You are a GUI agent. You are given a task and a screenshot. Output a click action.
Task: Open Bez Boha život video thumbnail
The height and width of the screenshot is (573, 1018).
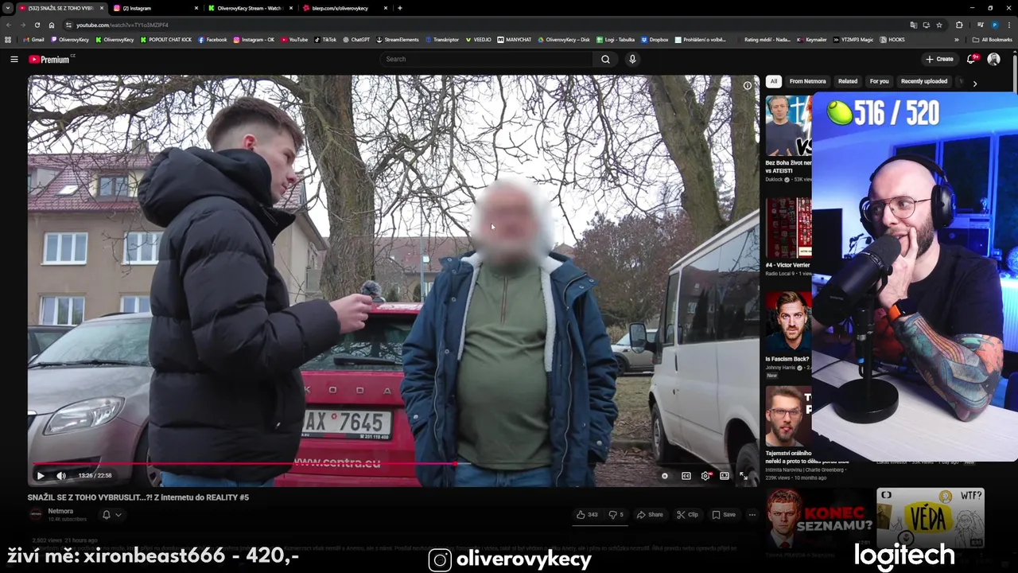point(788,126)
